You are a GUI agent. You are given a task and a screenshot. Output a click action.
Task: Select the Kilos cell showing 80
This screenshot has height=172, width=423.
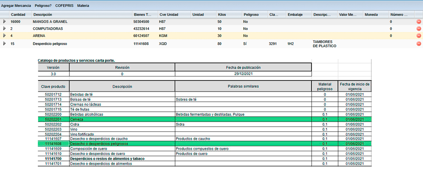pyautogui.click(x=219, y=44)
